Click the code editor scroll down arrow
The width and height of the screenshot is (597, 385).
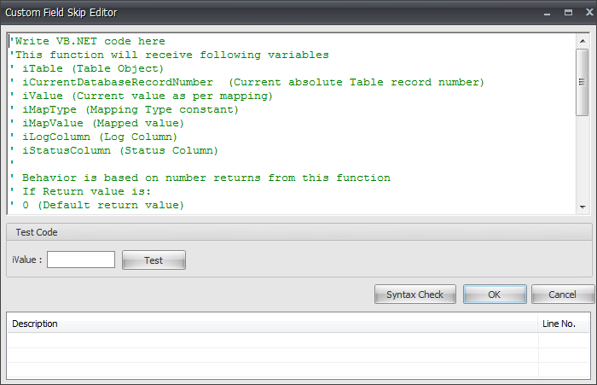(x=583, y=207)
